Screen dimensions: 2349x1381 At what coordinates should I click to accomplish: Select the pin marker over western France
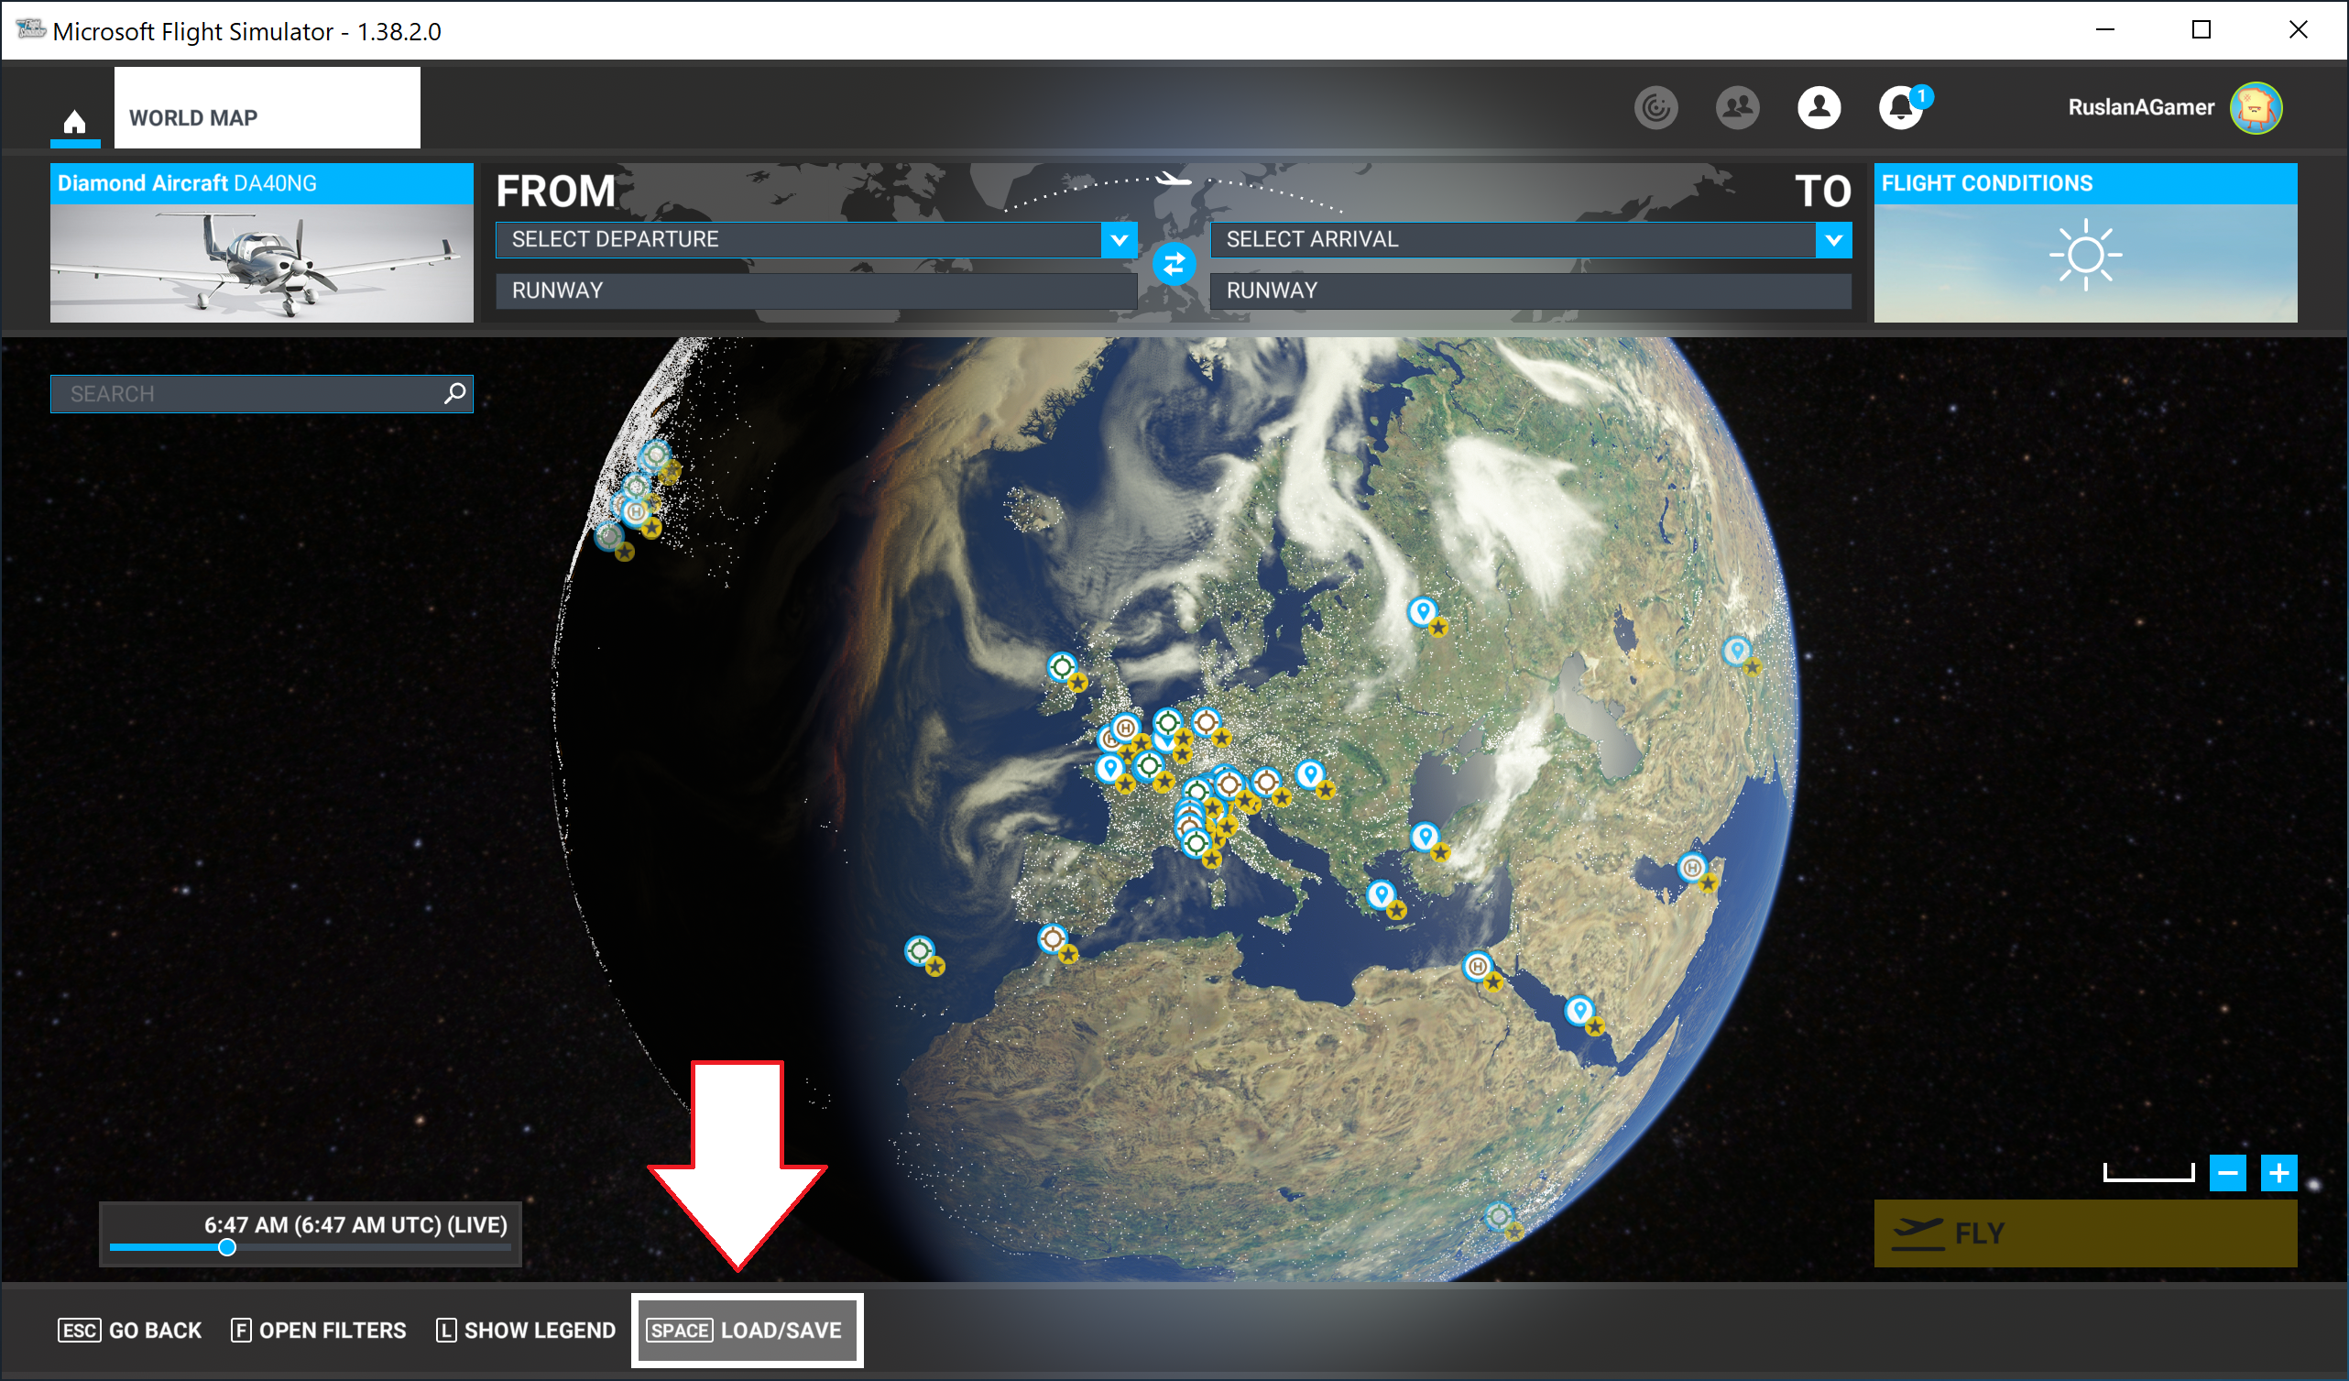(1109, 768)
